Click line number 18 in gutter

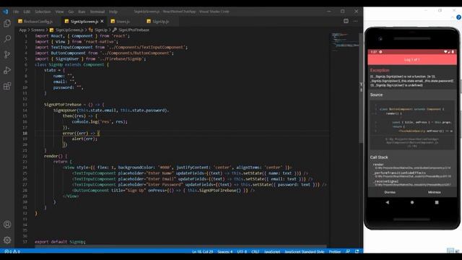(x=25, y=133)
